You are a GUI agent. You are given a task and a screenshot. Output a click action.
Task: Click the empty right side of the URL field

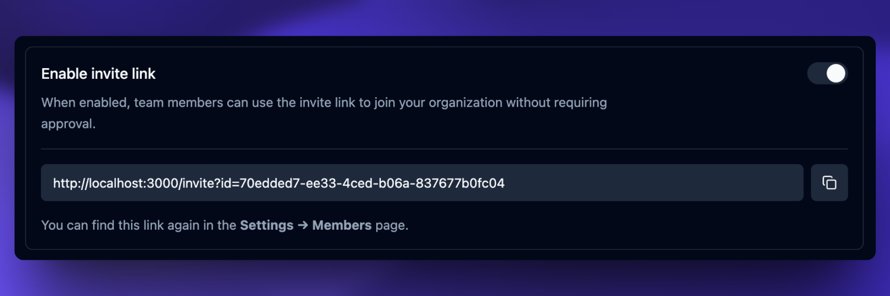[x=682, y=183]
